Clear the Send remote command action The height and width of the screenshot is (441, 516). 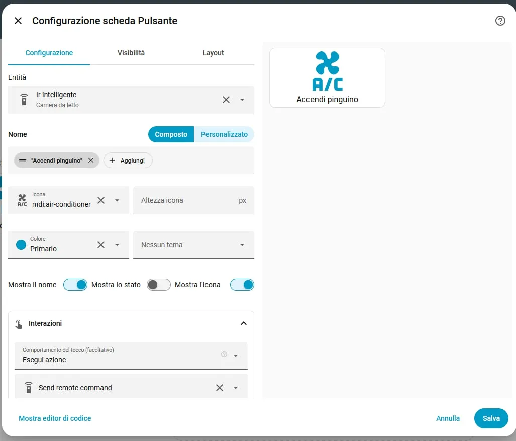click(x=220, y=388)
